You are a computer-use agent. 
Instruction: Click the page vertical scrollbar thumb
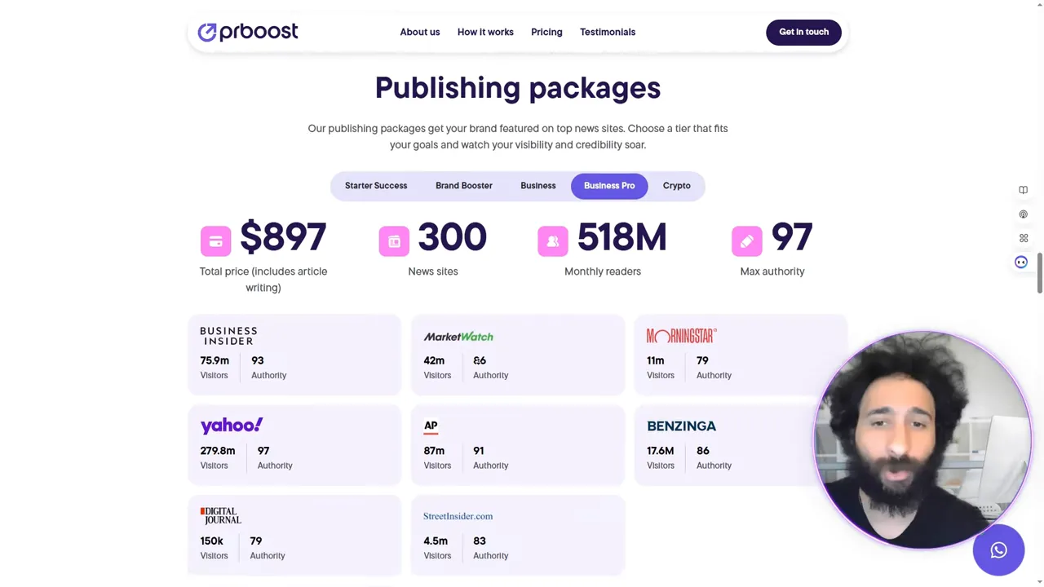point(1039,273)
